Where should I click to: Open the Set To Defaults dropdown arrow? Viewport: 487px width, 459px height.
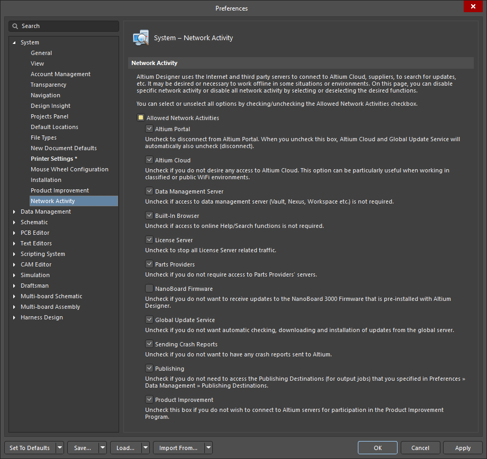tap(60, 448)
